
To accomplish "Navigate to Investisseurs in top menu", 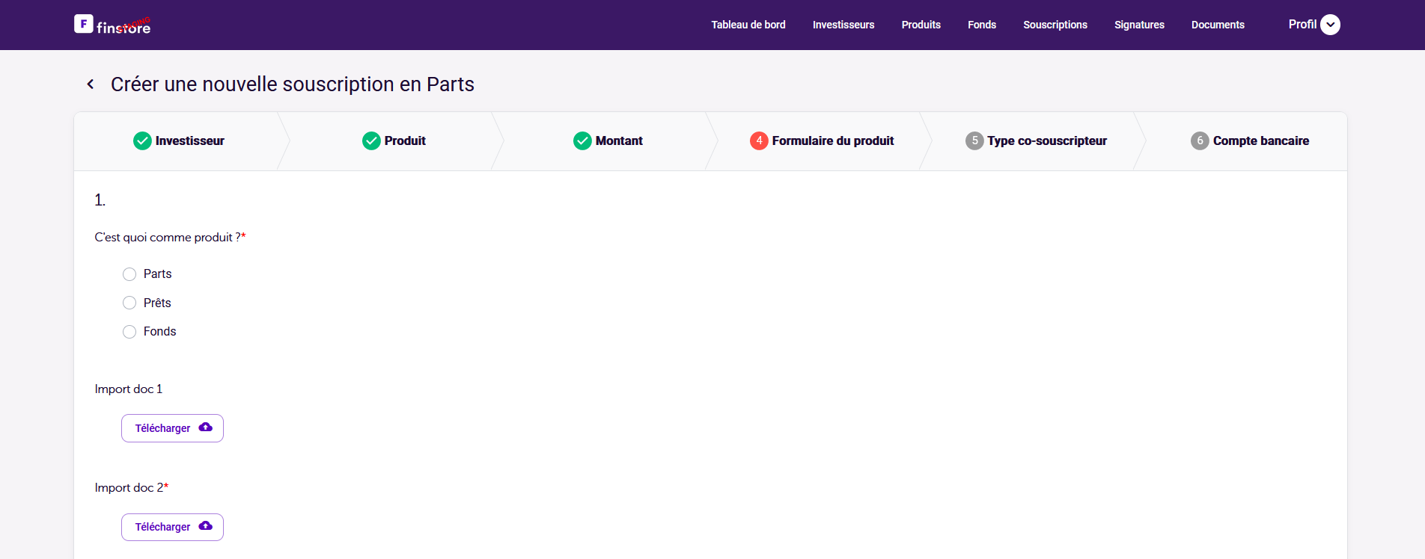I will pos(843,25).
